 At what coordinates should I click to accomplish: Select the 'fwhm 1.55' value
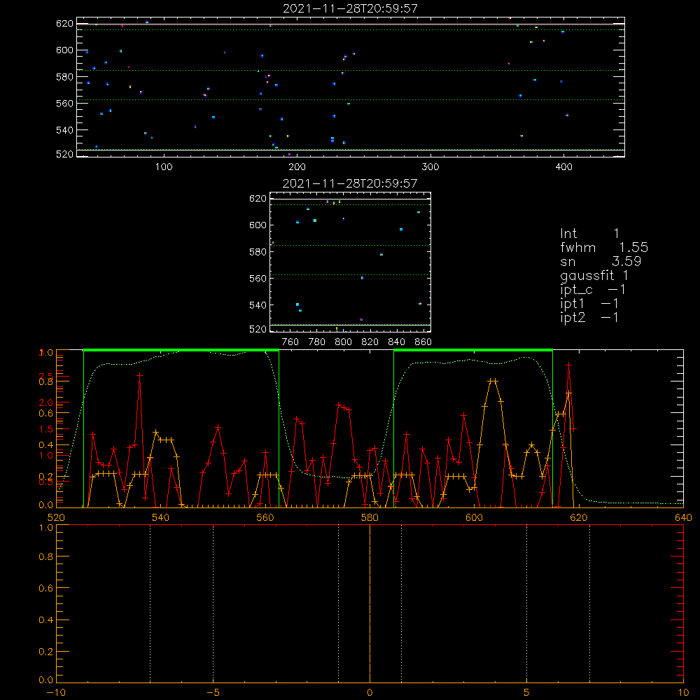click(x=604, y=247)
